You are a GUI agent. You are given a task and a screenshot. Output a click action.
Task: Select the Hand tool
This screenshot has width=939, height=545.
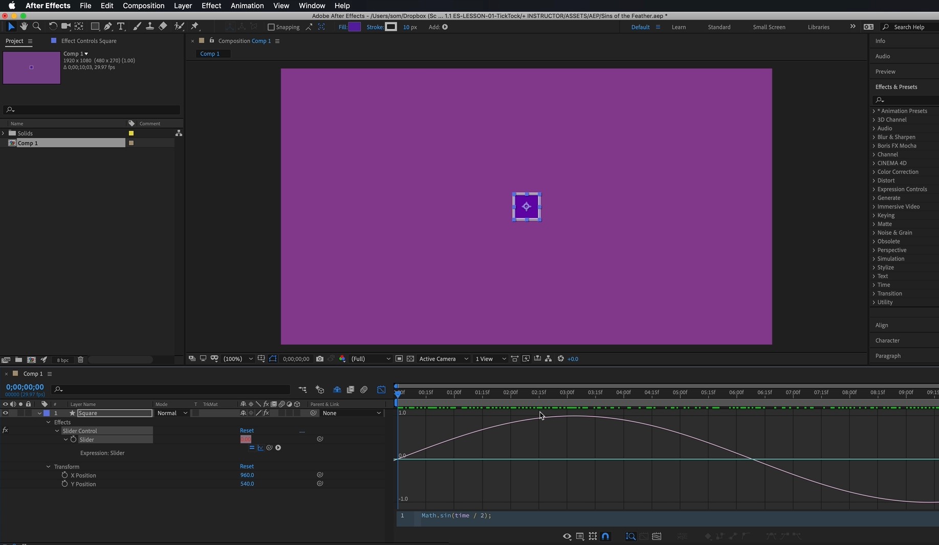pos(24,27)
